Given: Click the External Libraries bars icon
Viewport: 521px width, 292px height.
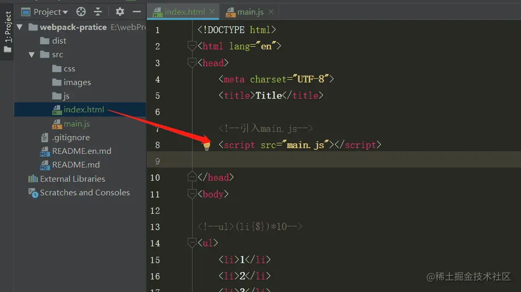Looking at the screenshot, I should (x=33, y=179).
